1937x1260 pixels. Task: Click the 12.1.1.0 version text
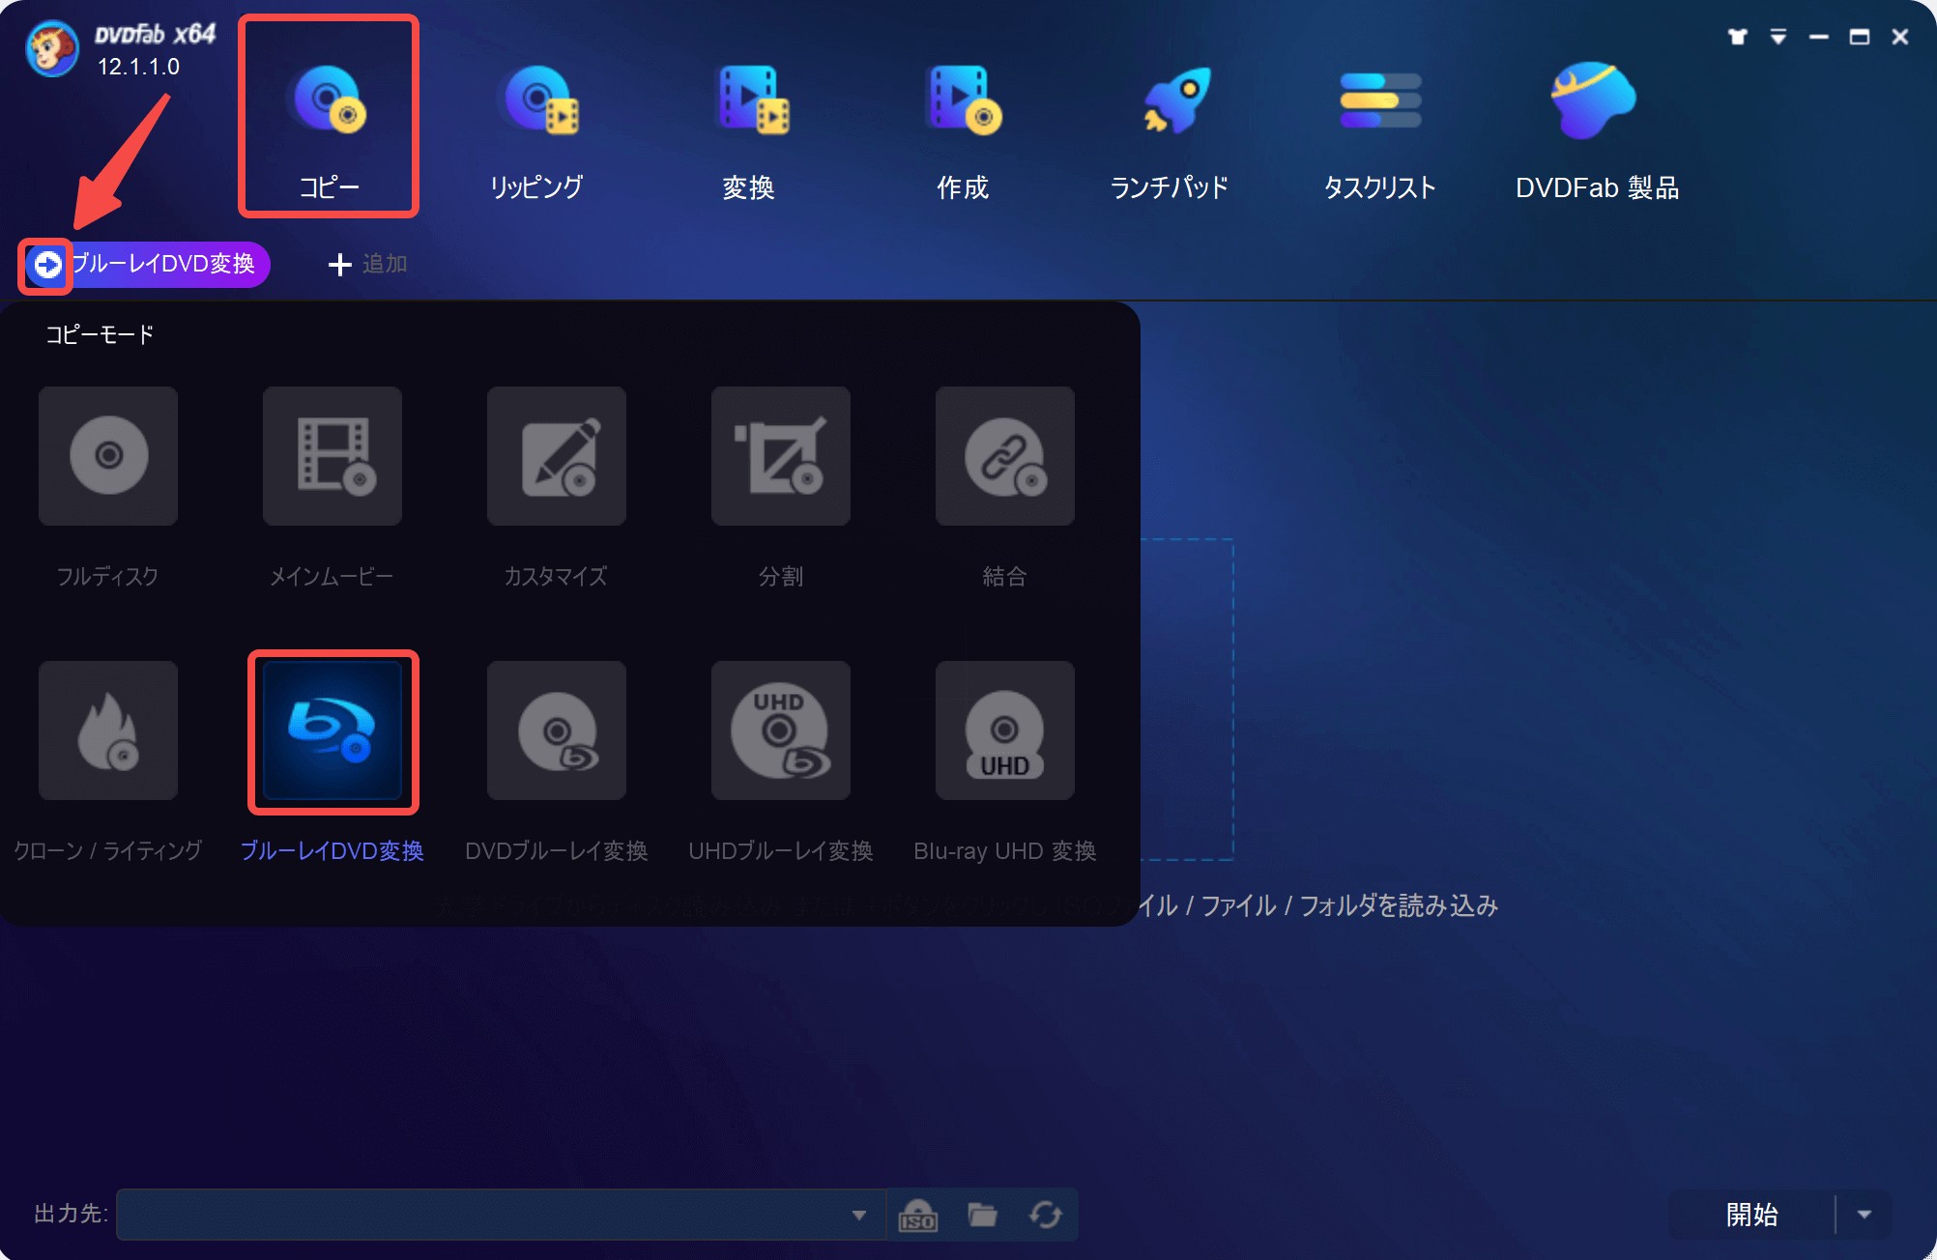tap(138, 67)
